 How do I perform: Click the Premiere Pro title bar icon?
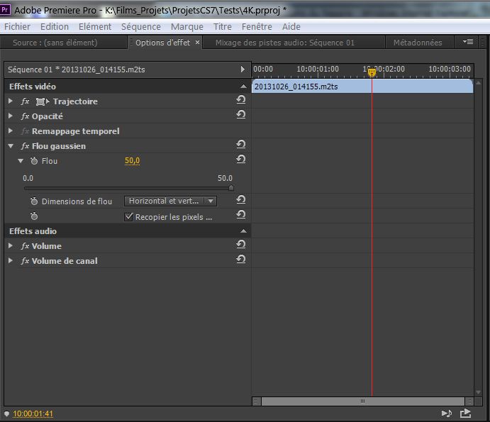(x=5, y=10)
